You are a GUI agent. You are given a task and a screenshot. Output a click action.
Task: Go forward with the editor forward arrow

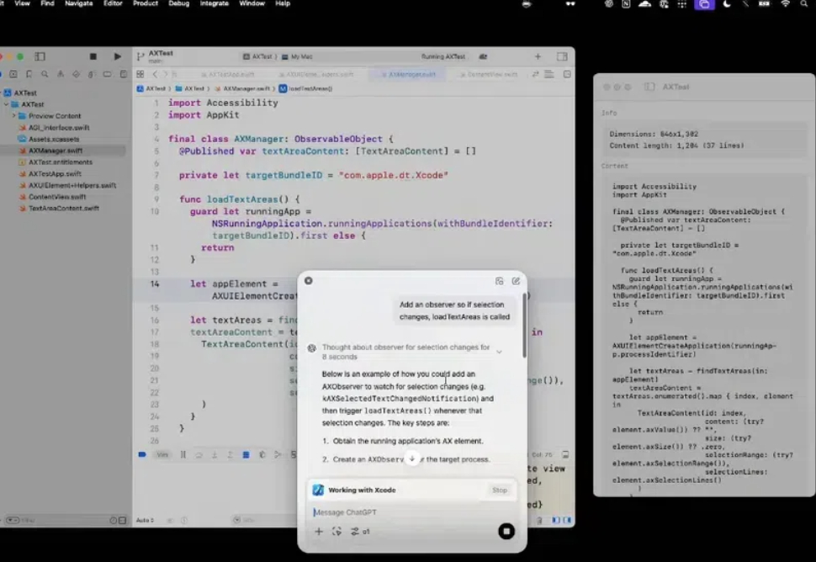tap(165, 74)
